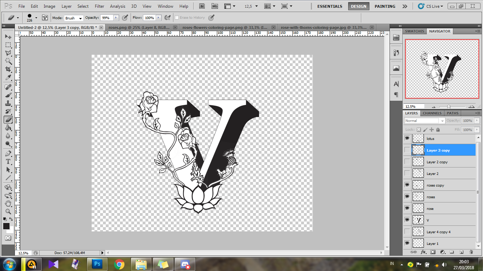Select the Hand tool

pyautogui.click(x=8, y=204)
